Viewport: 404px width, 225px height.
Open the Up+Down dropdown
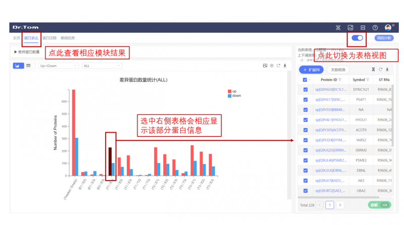click(58, 66)
